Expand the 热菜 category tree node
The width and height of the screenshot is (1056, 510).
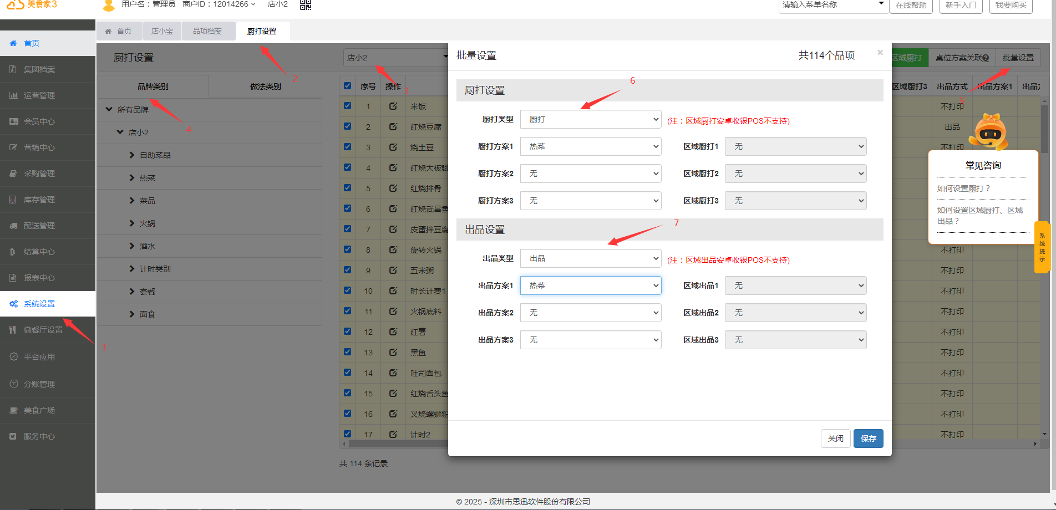[132, 178]
